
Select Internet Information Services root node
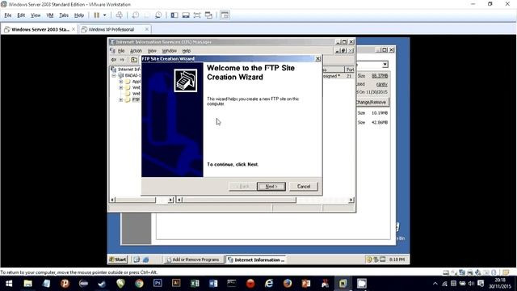[x=127, y=70]
